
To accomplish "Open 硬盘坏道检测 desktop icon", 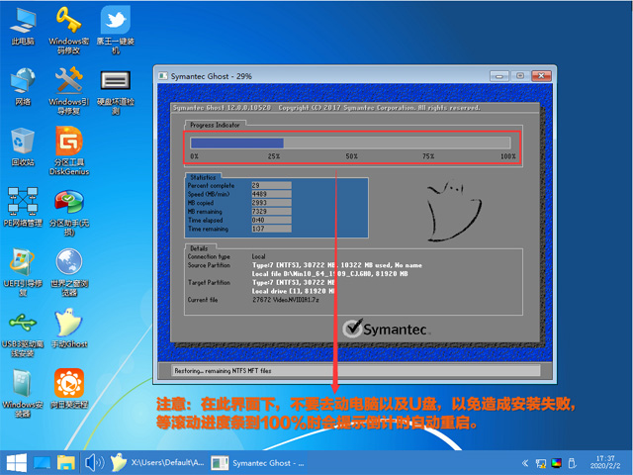I will [116, 82].
